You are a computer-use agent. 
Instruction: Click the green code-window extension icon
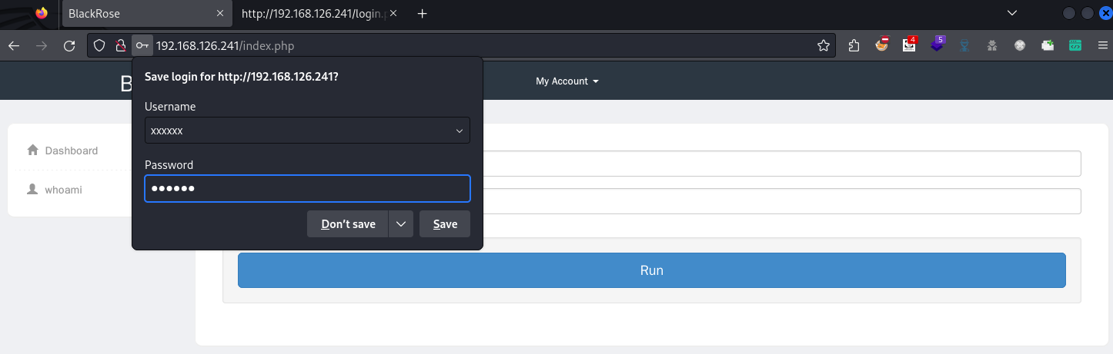tap(1075, 46)
